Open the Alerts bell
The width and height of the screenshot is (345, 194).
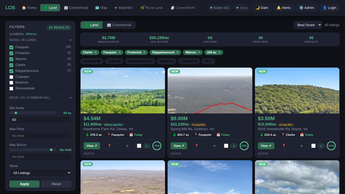click(284, 8)
